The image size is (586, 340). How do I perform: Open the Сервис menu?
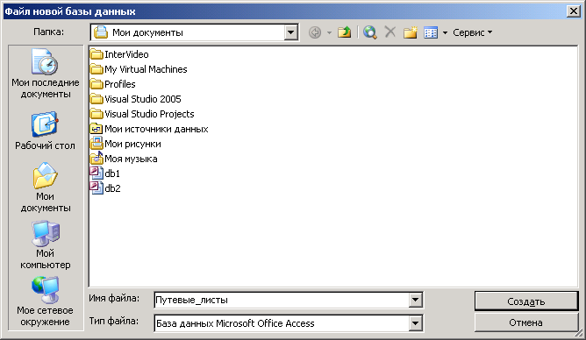coord(472,32)
